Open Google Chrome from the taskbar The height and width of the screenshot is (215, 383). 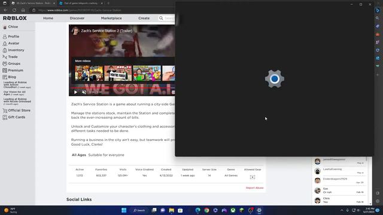(206, 210)
